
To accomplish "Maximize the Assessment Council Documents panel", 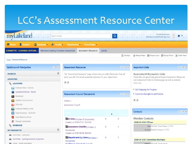I will (126, 94).
